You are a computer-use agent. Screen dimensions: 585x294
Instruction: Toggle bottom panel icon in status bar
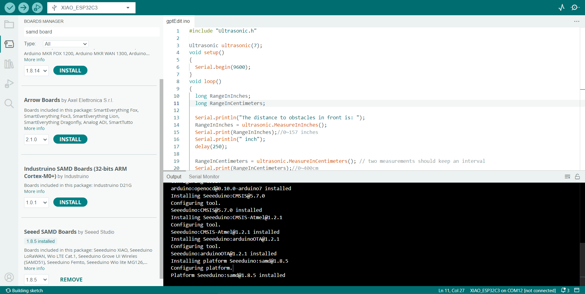[577, 290]
